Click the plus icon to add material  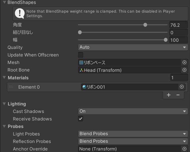(x=169, y=95)
